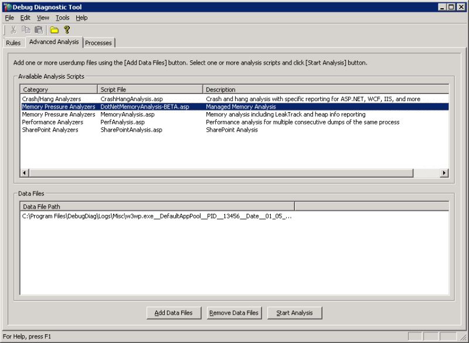This screenshot has width=469, height=343.
Task: Open the File menu
Action: 9,18
